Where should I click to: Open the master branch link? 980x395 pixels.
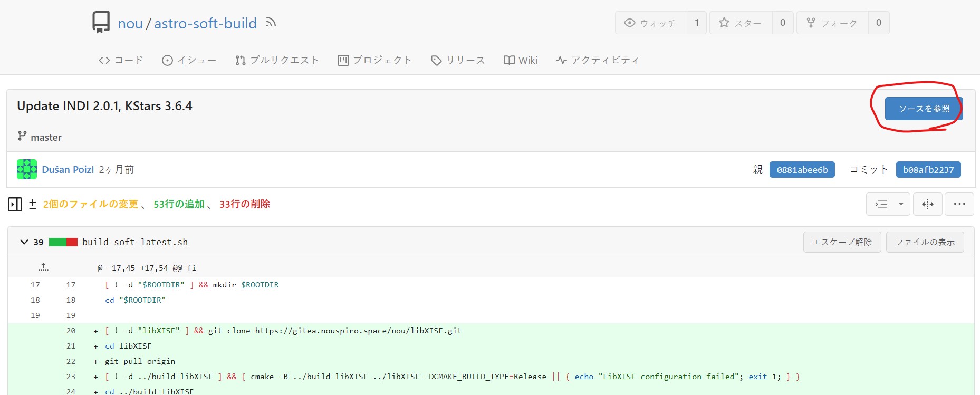[x=46, y=137]
